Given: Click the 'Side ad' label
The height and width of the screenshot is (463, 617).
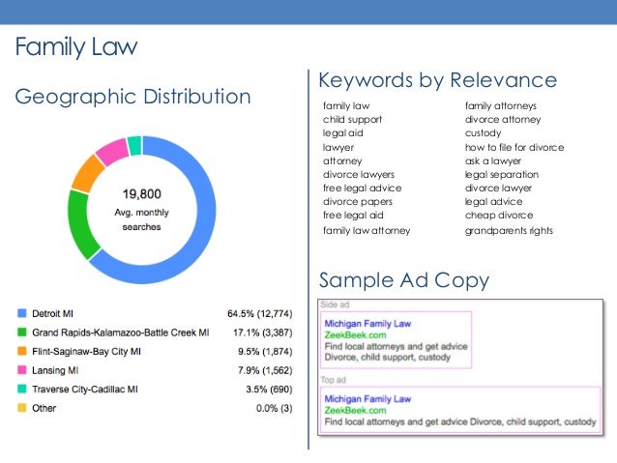Looking at the screenshot, I should coord(335,304).
